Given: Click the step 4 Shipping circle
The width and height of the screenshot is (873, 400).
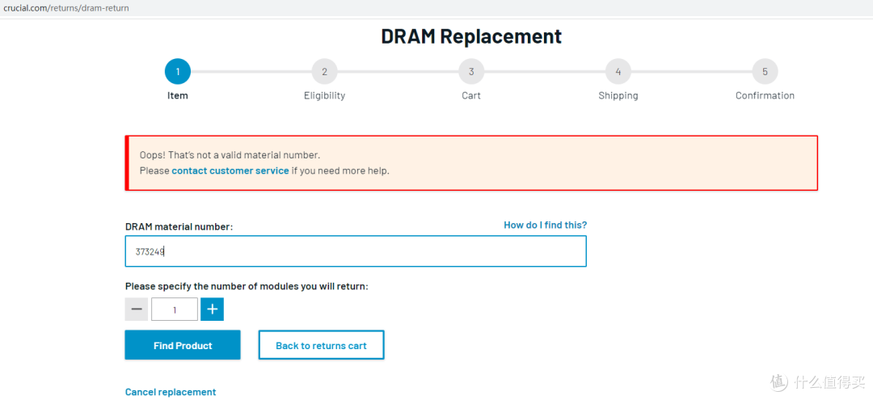Looking at the screenshot, I should (x=618, y=71).
